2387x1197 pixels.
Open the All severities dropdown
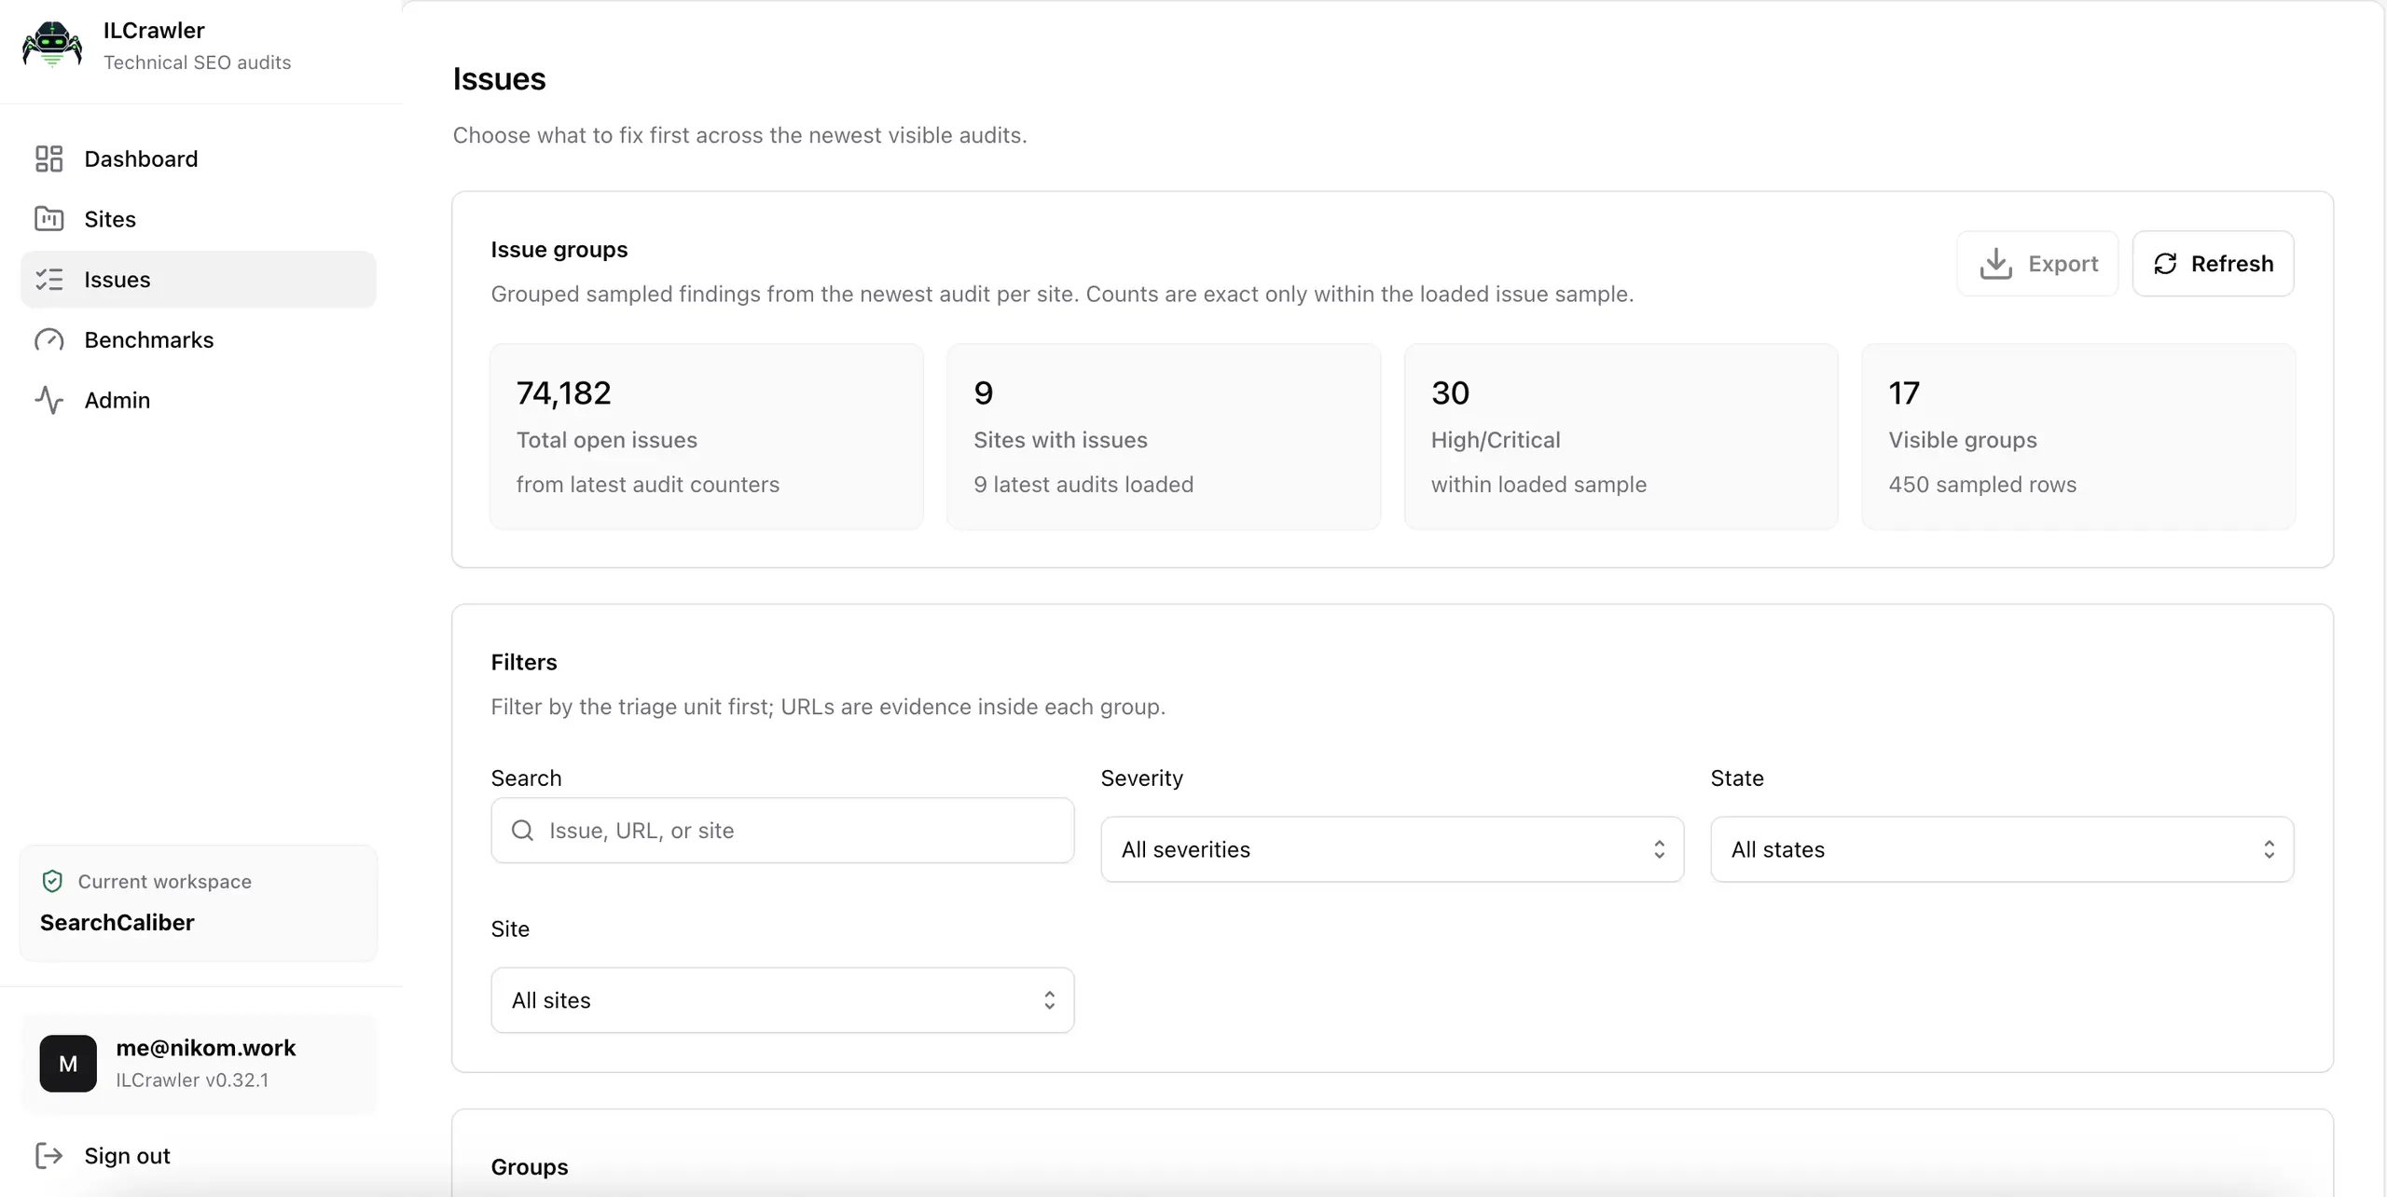(x=1392, y=849)
